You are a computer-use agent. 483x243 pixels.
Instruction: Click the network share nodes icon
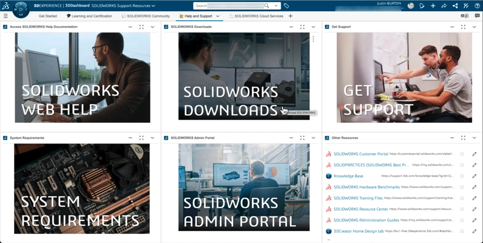(x=455, y=6)
